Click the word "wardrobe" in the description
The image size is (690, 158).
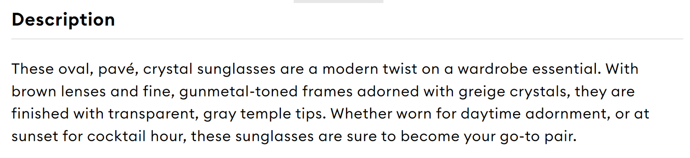point(493,69)
